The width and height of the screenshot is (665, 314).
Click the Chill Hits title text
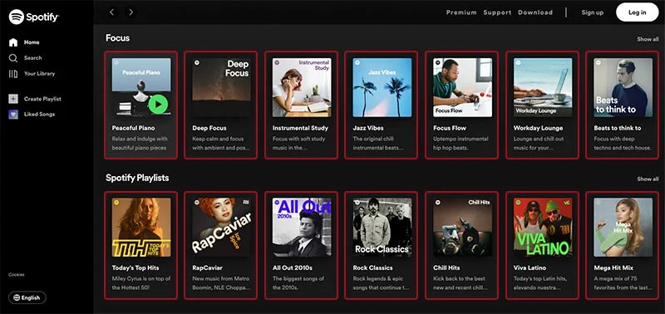point(446,267)
